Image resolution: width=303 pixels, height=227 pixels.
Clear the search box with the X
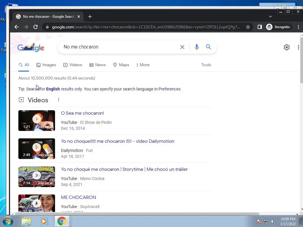click(182, 47)
